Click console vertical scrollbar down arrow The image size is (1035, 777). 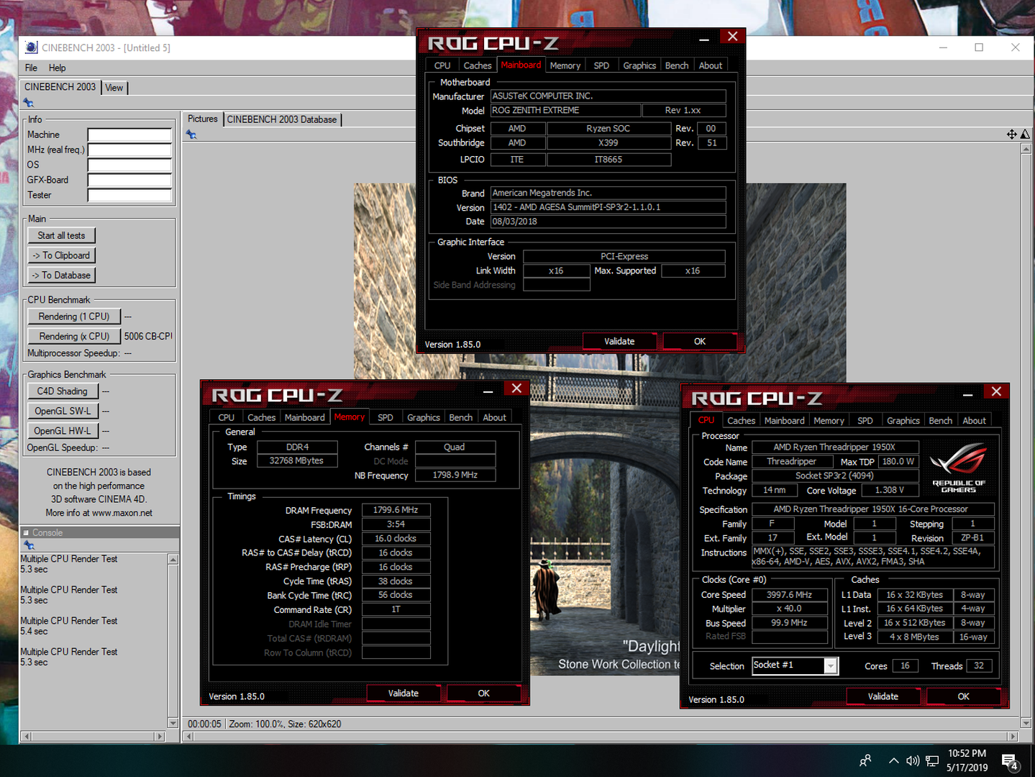(x=173, y=723)
